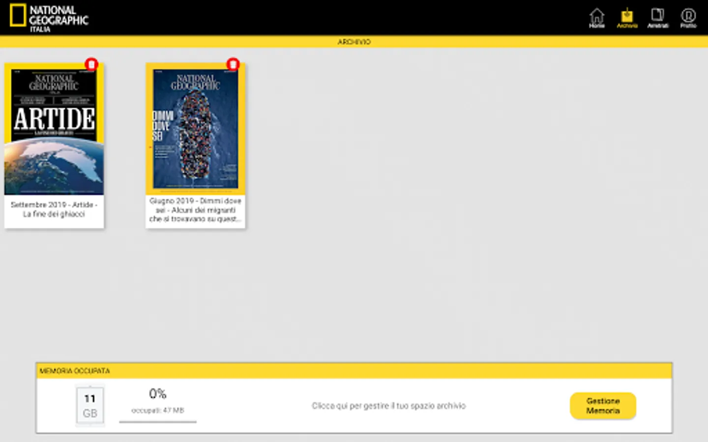Select the Archivio download icon
This screenshot has width=708, height=442.
point(627,18)
